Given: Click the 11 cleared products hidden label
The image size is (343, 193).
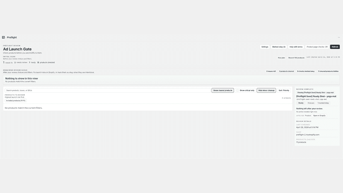Looking at the screenshot, I should pyautogui.click(x=328, y=71).
